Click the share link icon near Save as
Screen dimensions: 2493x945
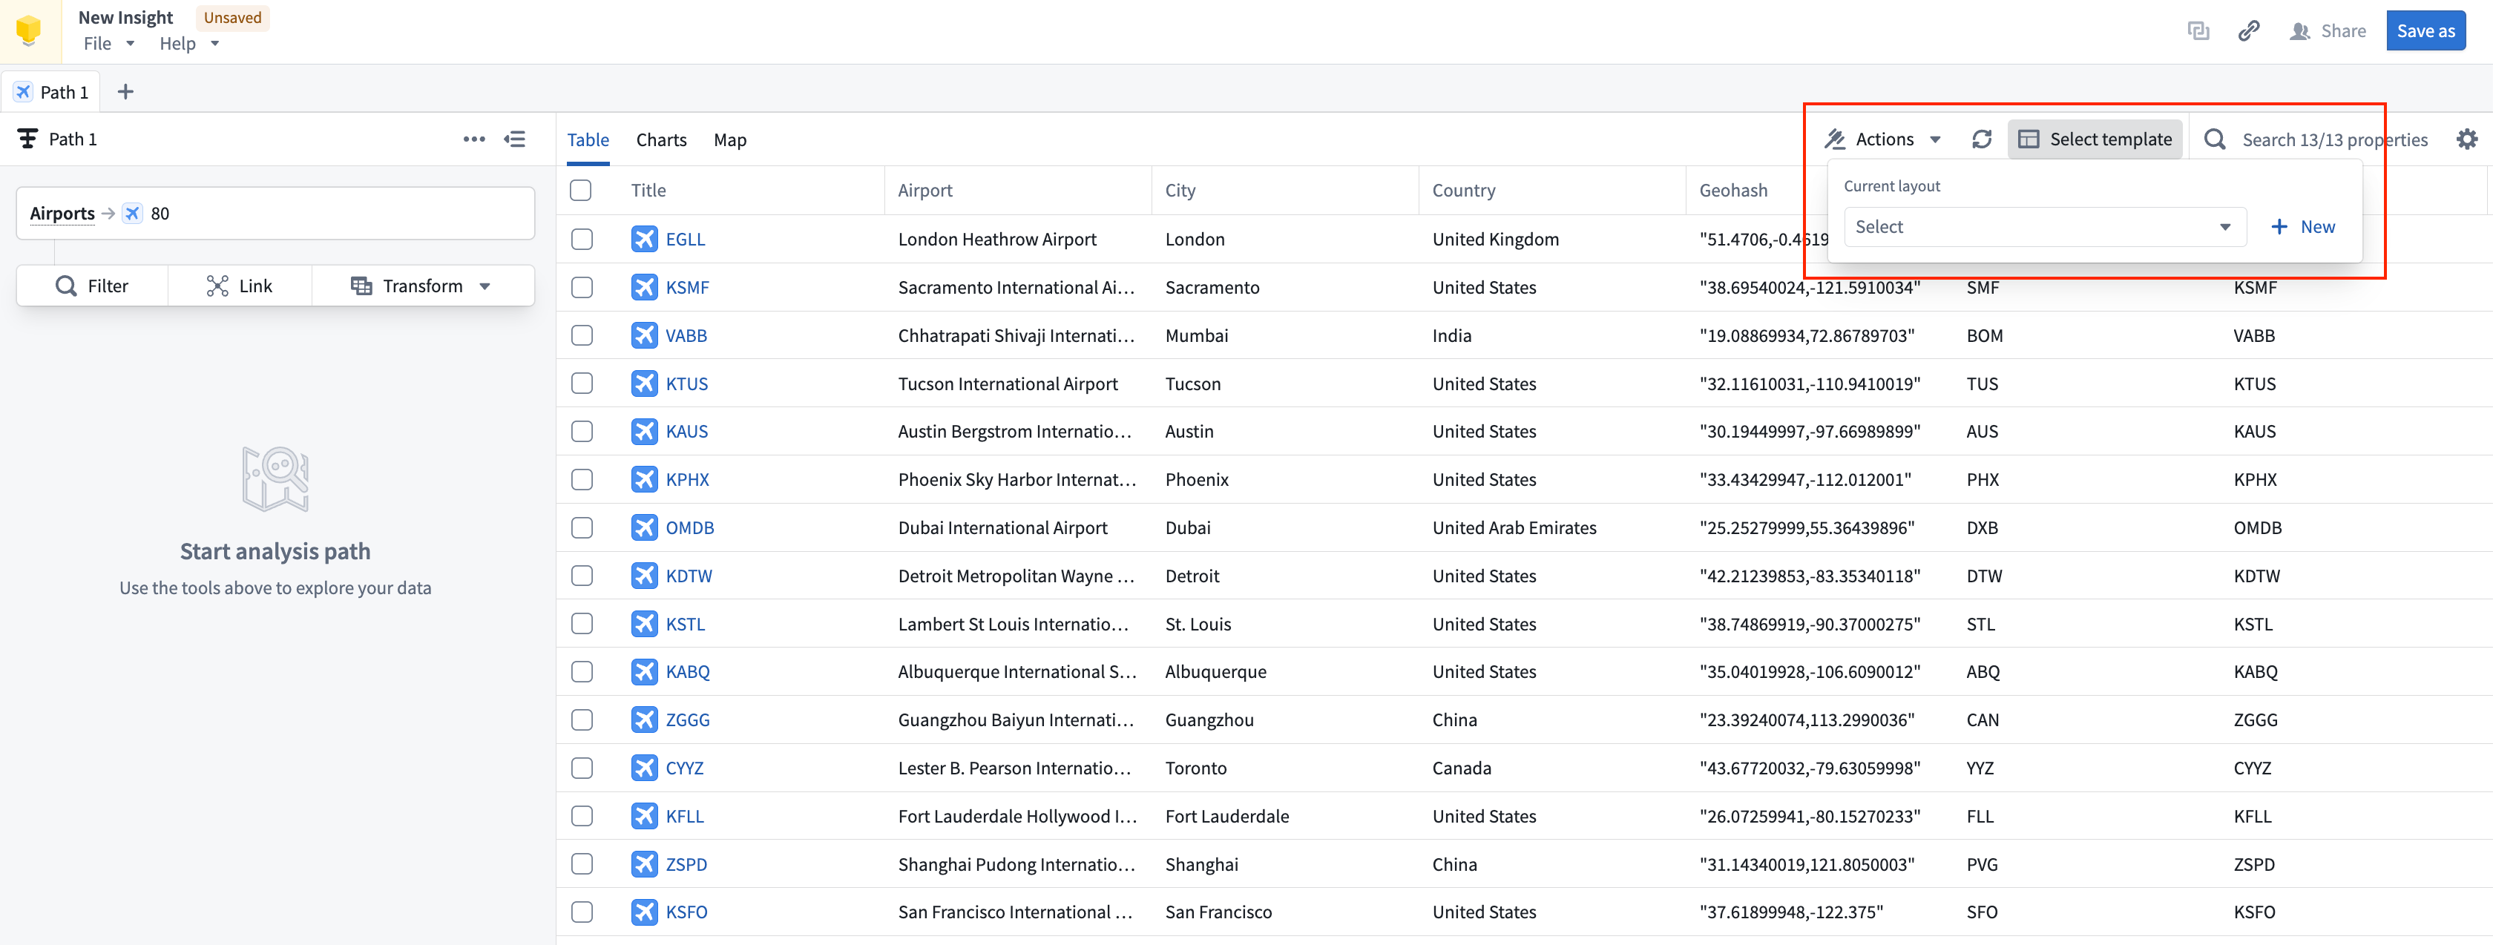2248,30
